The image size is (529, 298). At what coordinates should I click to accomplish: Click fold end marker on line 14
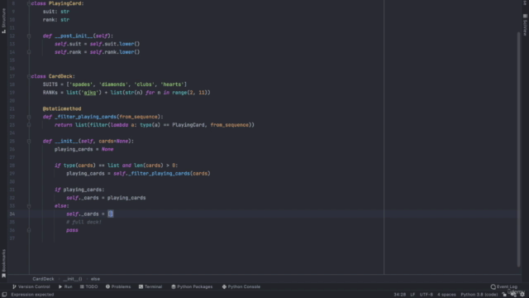pyautogui.click(x=29, y=52)
